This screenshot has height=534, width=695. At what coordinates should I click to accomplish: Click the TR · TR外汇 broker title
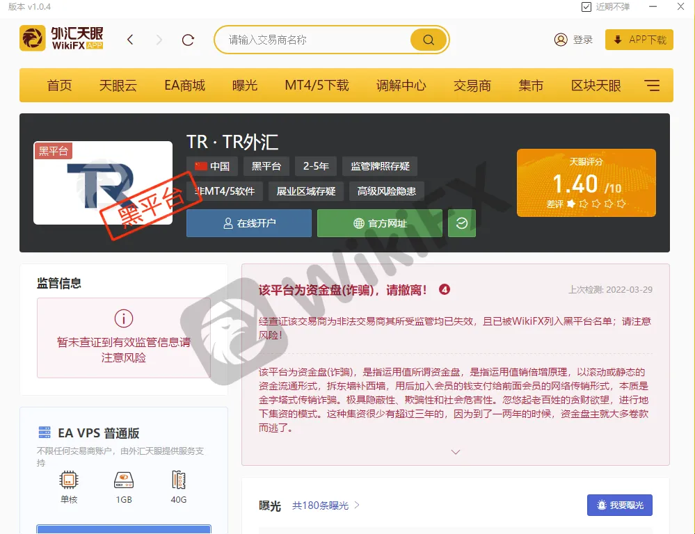(232, 143)
